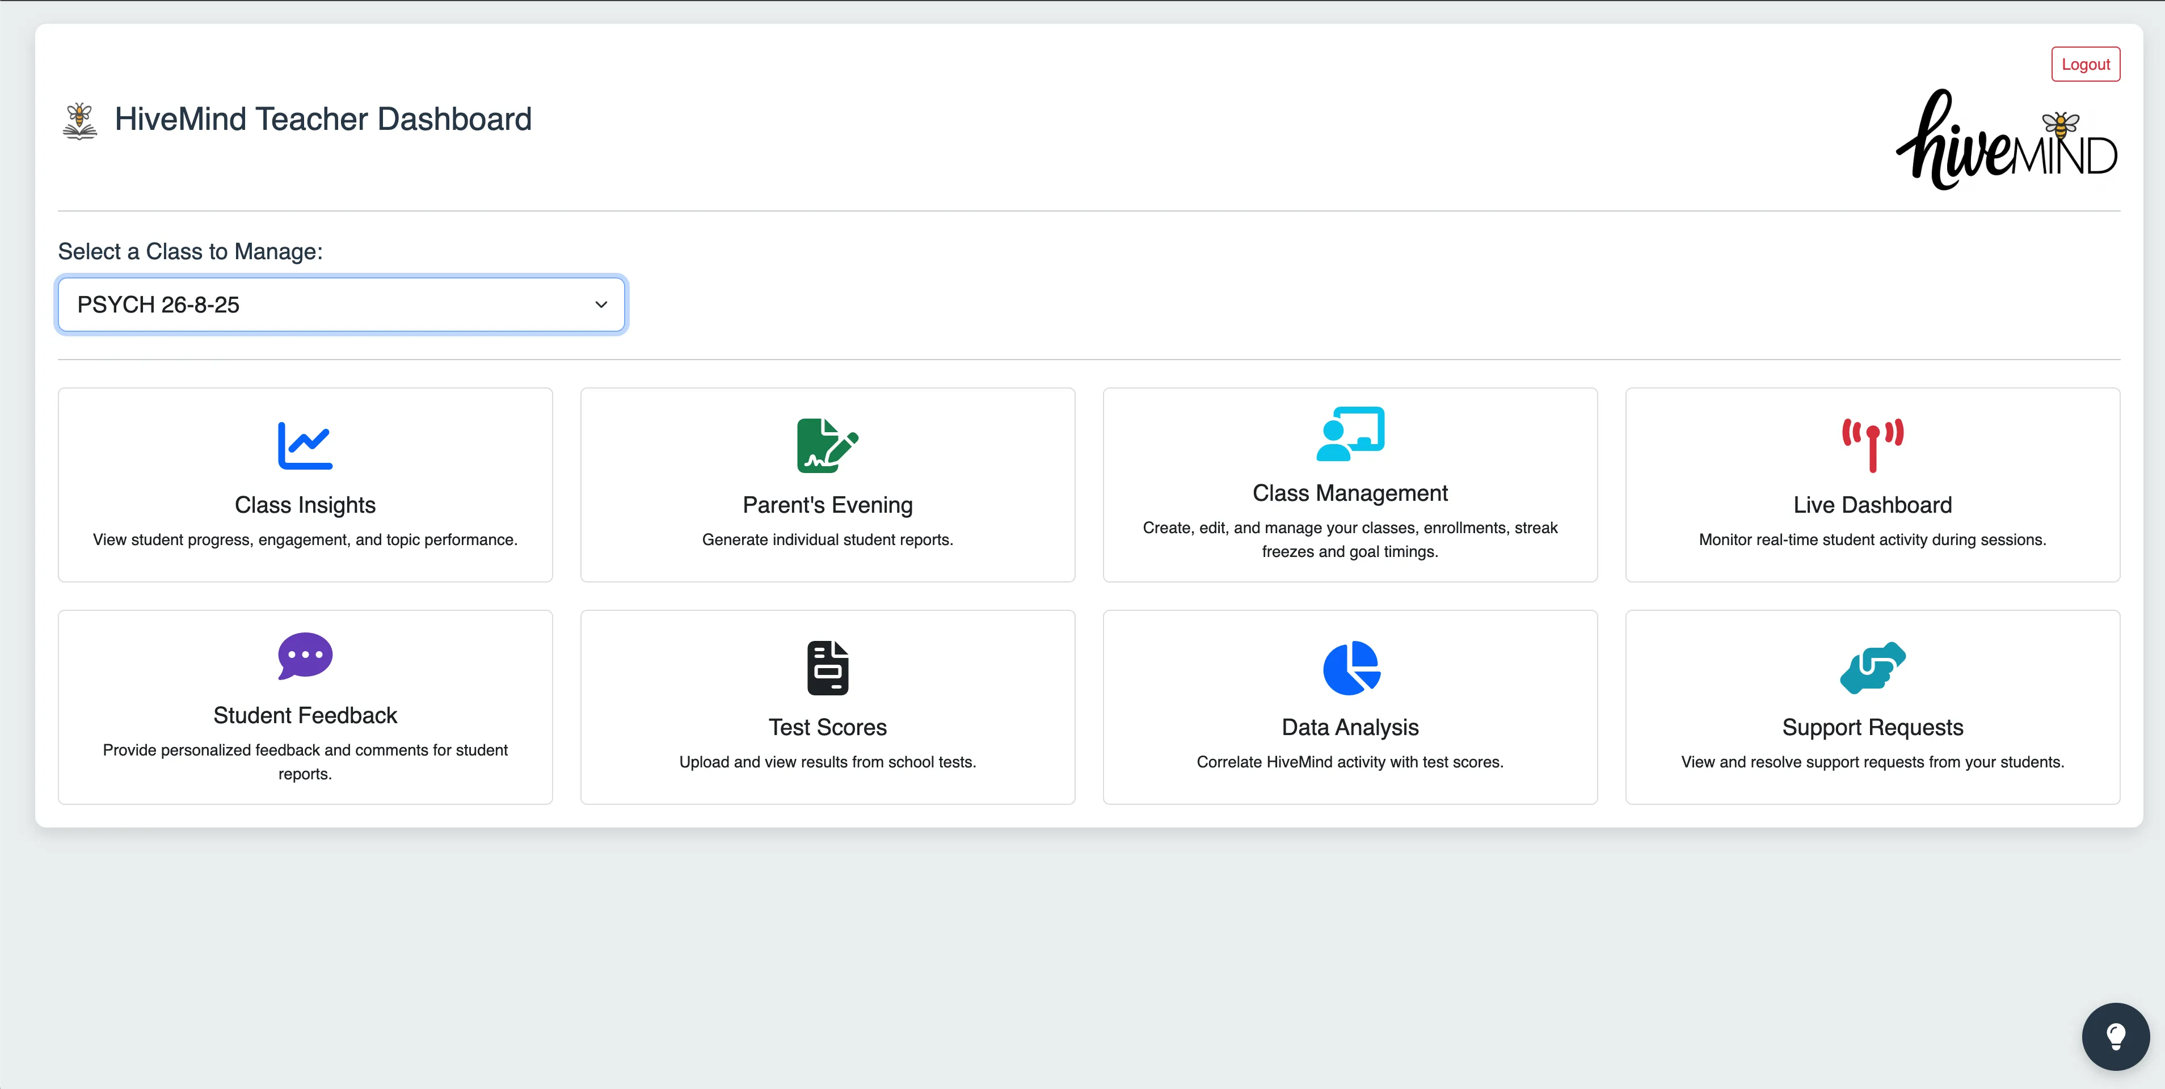The width and height of the screenshot is (2165, 1089).
Task: Click 'Monitor real-time student activity during sessions.'
Action: (1872, 539)
